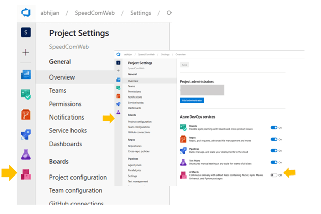Open the purple Test Plans flask in the large sidebar
The height and width of the screenshot is (214, 321).
tap(26, 154)
